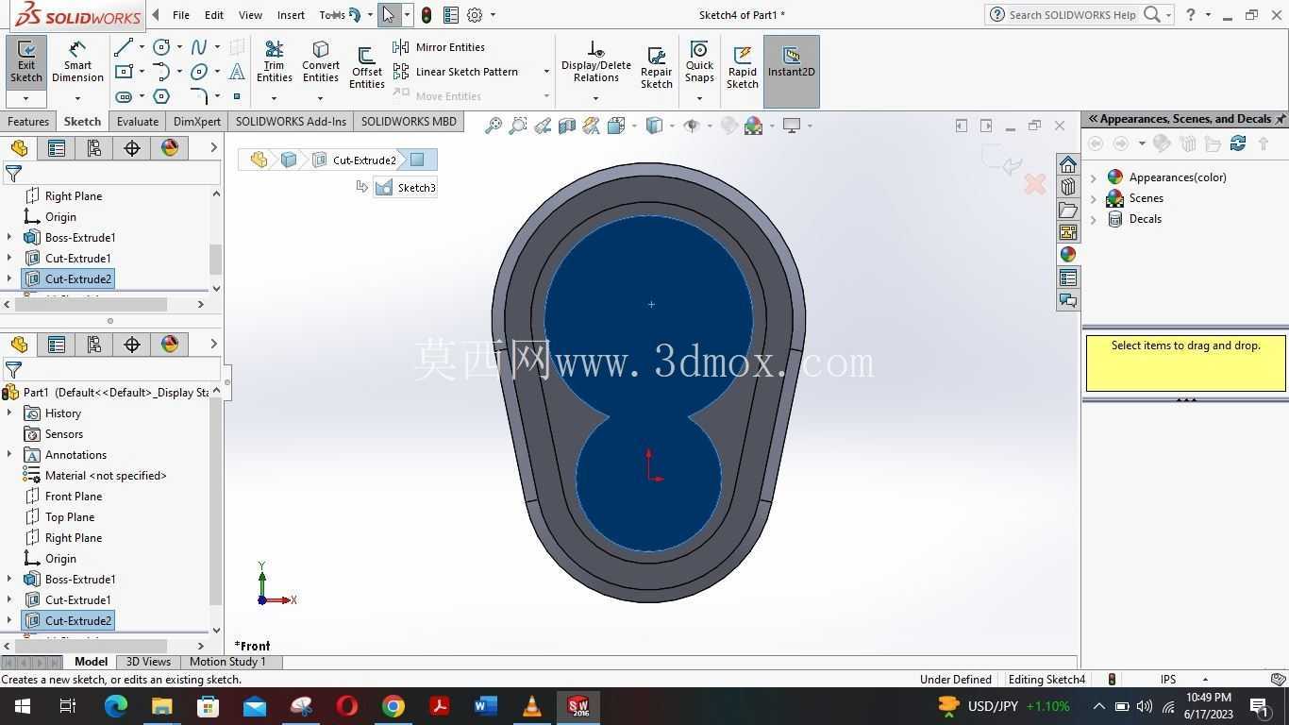Open the 3D Views tab
Image resolution: width=1289 pixels, height=725 pixels.
(x=148, y=662)
